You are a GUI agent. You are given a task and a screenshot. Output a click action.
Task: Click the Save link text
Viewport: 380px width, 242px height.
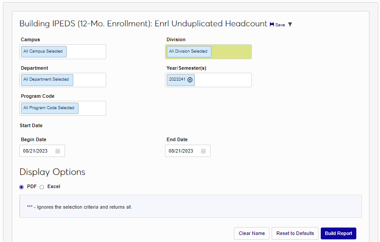280,25
